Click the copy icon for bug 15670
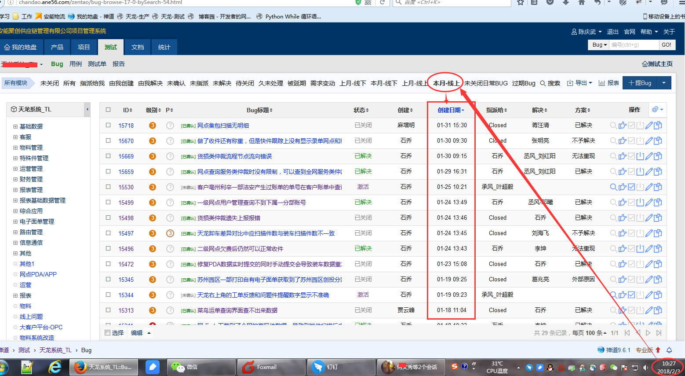 click(x=658, y=141)
